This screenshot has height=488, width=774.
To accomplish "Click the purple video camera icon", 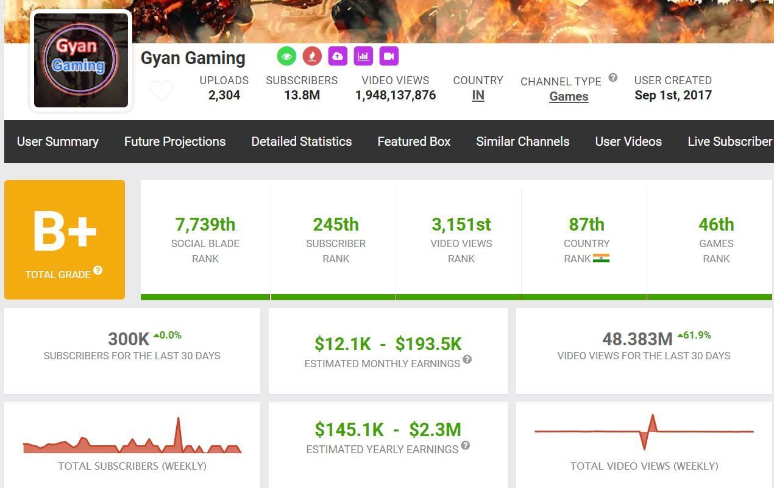I will coord(389,57).
